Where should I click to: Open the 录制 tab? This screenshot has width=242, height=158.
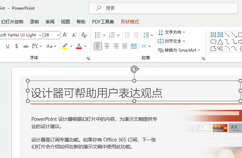(x=34, y=22)
